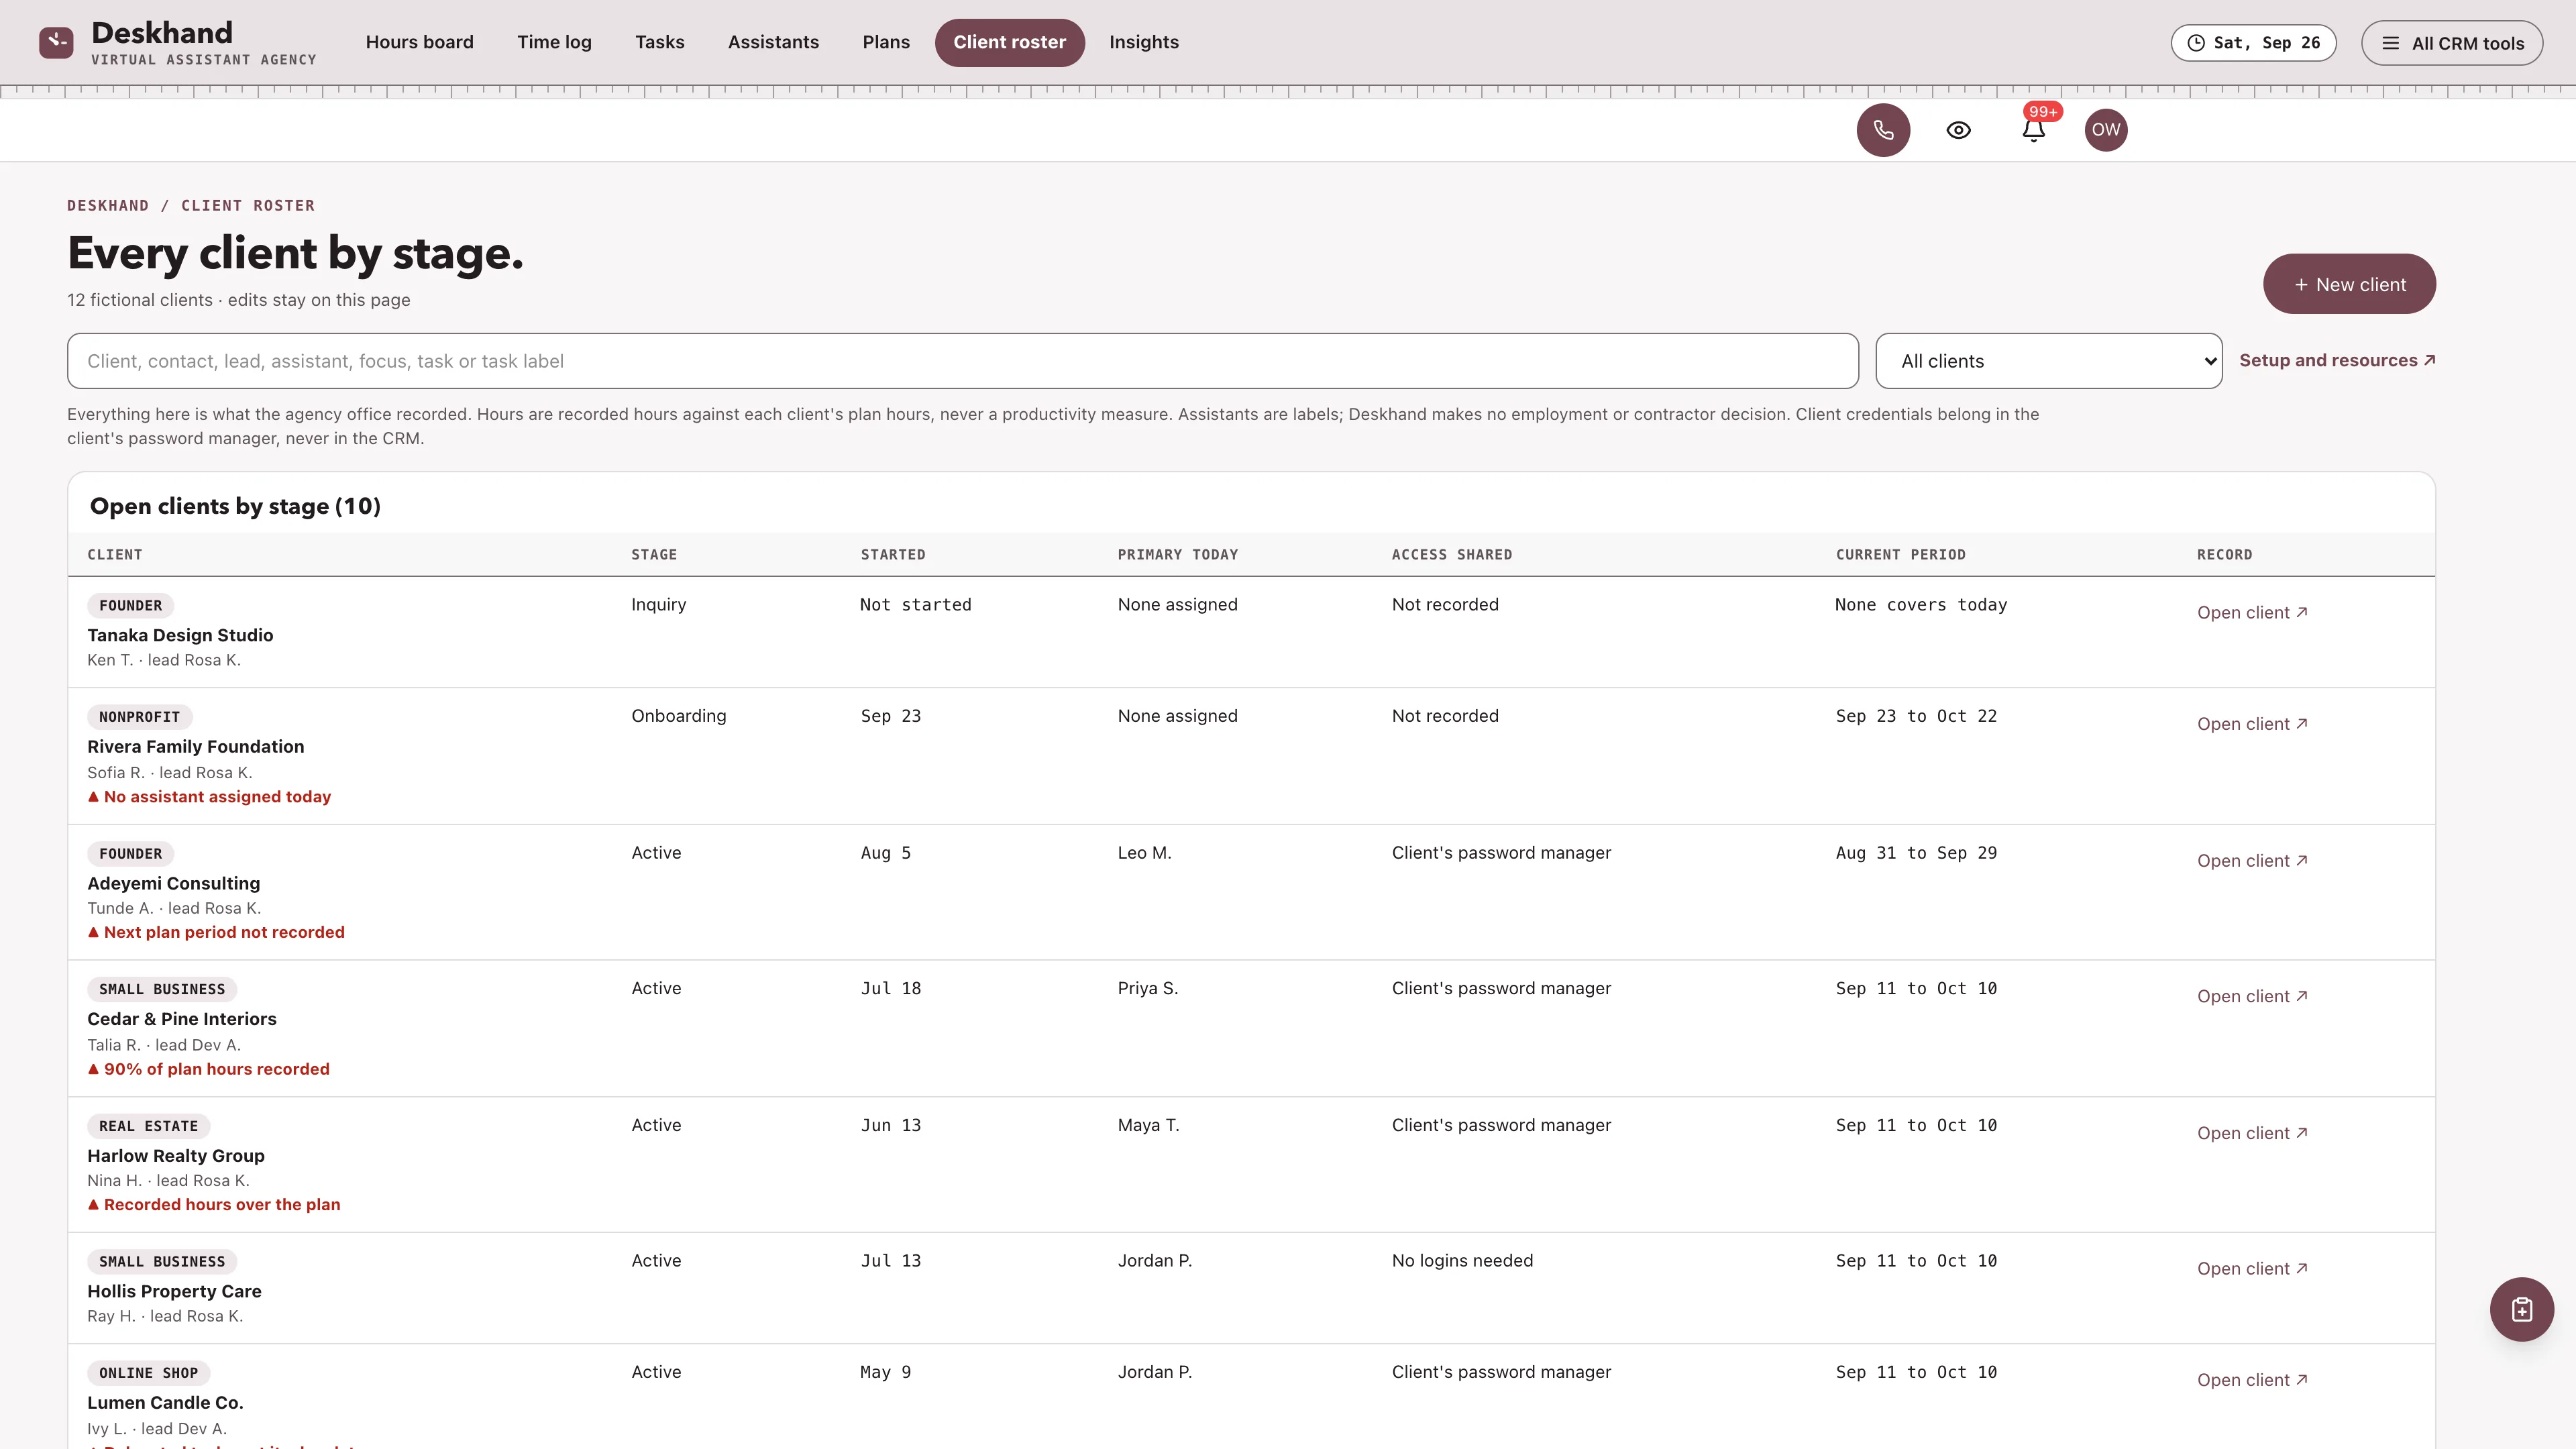
Task: Click the Tanaka Design Studio client name
Action: [x=180, y=635]
